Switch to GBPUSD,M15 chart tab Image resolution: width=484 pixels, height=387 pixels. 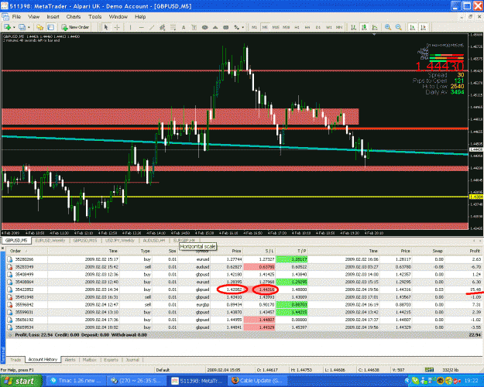pyautogui.click(x=85, y=241)
